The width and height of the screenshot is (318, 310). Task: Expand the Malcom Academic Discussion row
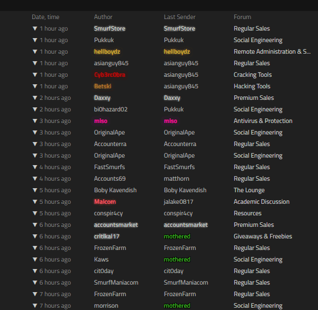pos(35,202)
